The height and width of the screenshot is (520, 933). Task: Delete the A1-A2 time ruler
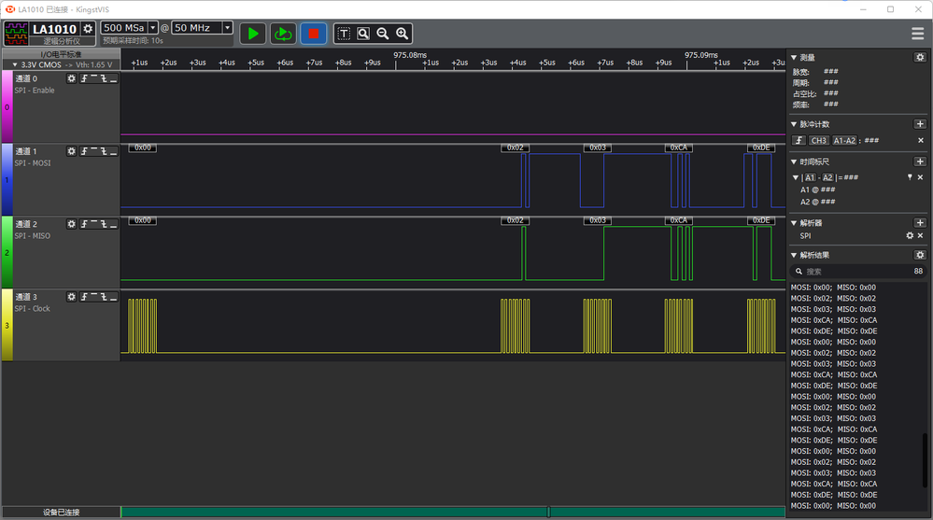coord(921,177)
